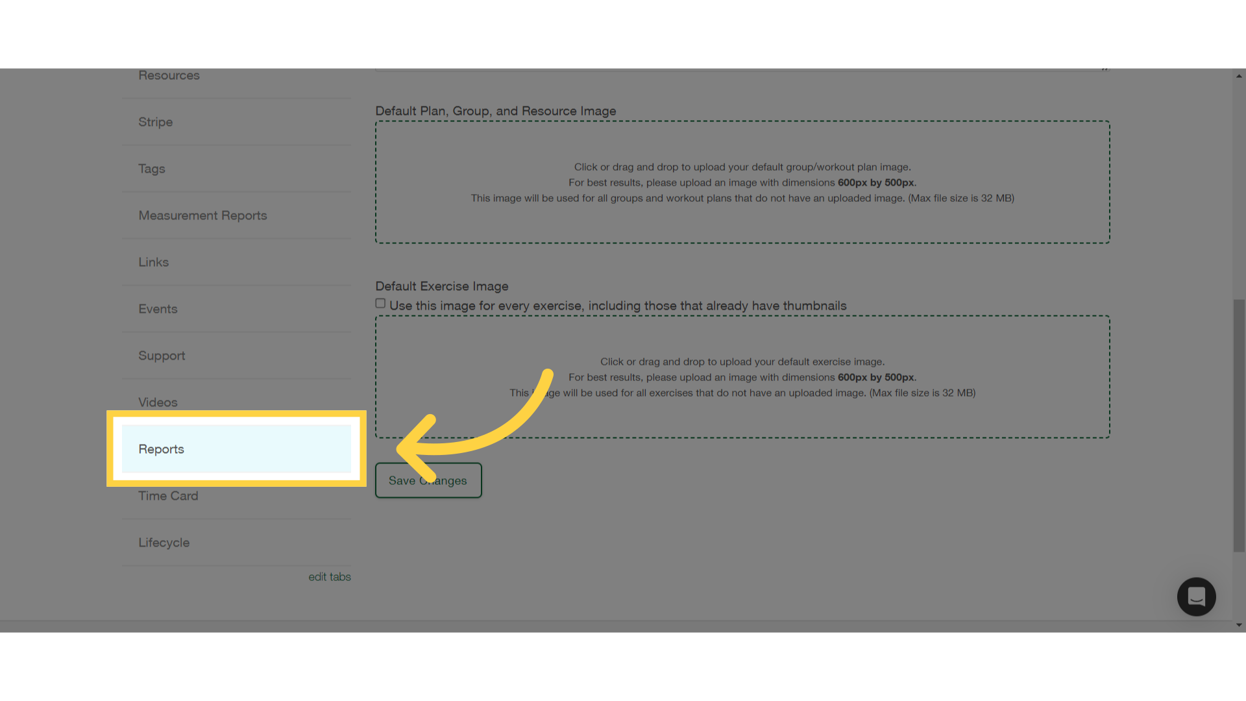Image resolution: width=1246 pixels, height=701 pixels.
Task: Enable Use this image for every exercise checkbox
Action: [x=380, y=303]
